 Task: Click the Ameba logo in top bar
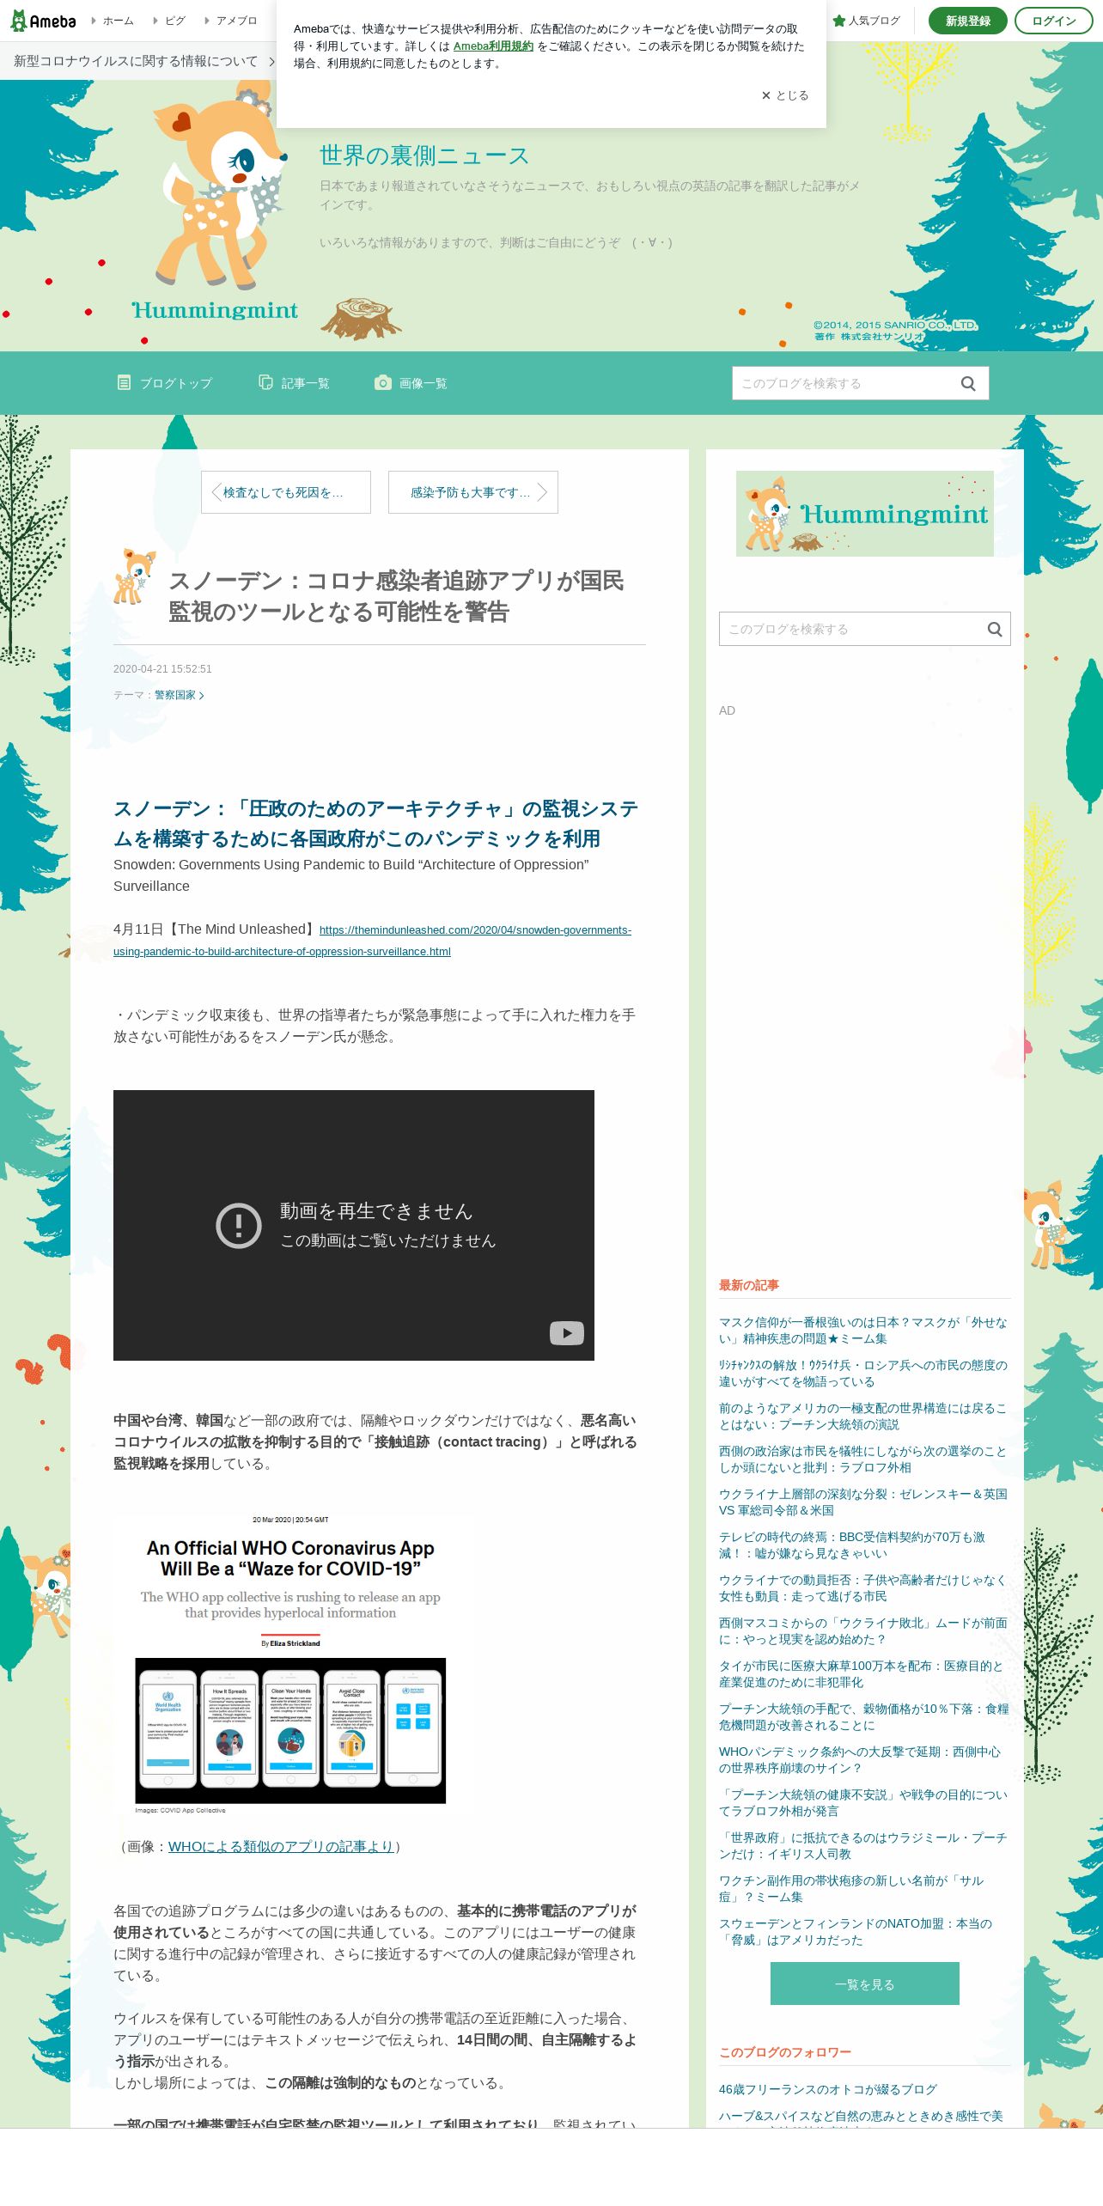pos(43,21)
